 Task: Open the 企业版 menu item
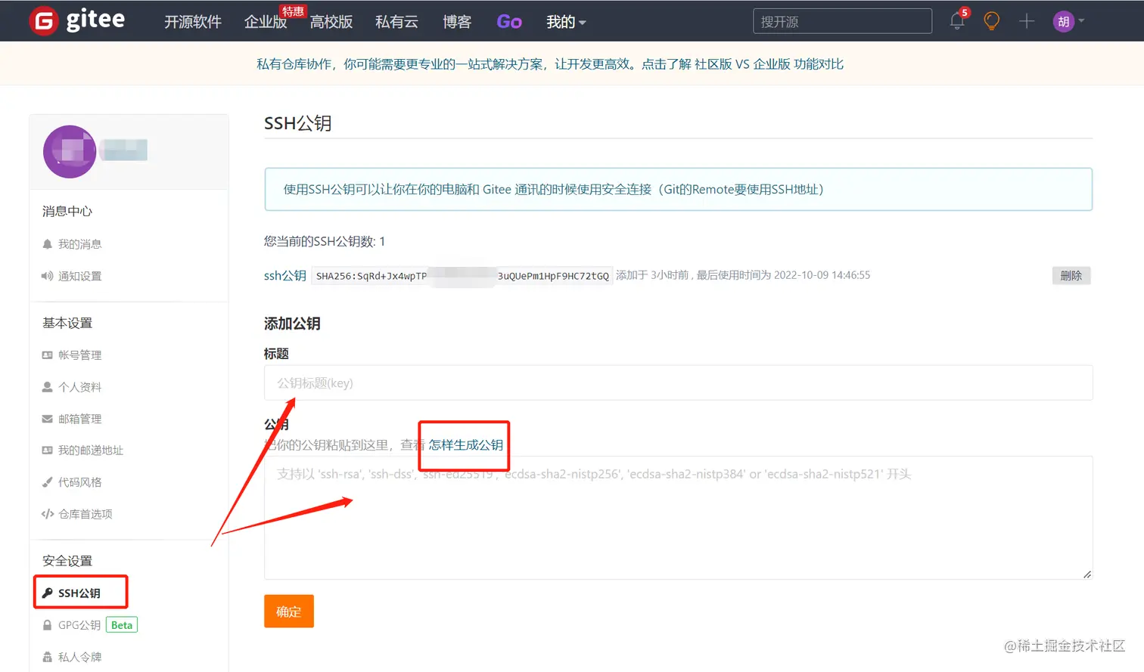coord(266,22)
